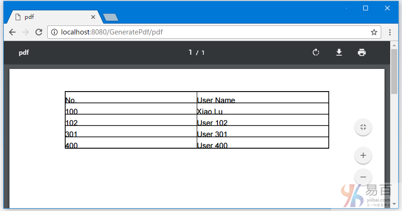Close the pdf tab
402x211 pixels.
pos(93,17)
